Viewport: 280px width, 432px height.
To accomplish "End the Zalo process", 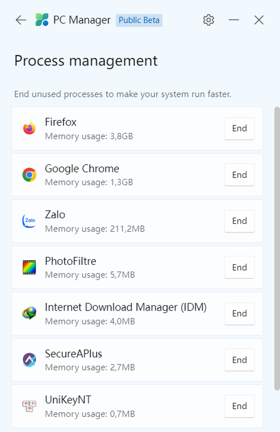I will coord(239,221).
